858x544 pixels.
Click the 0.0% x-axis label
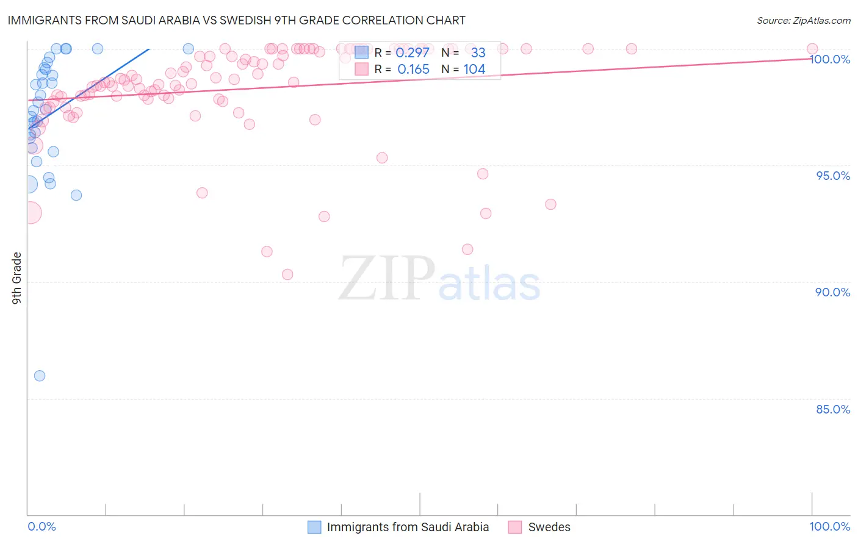[41, 526]
